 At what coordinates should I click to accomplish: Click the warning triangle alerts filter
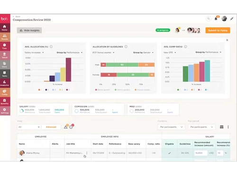pyautogui.click(x=66, y=127)
